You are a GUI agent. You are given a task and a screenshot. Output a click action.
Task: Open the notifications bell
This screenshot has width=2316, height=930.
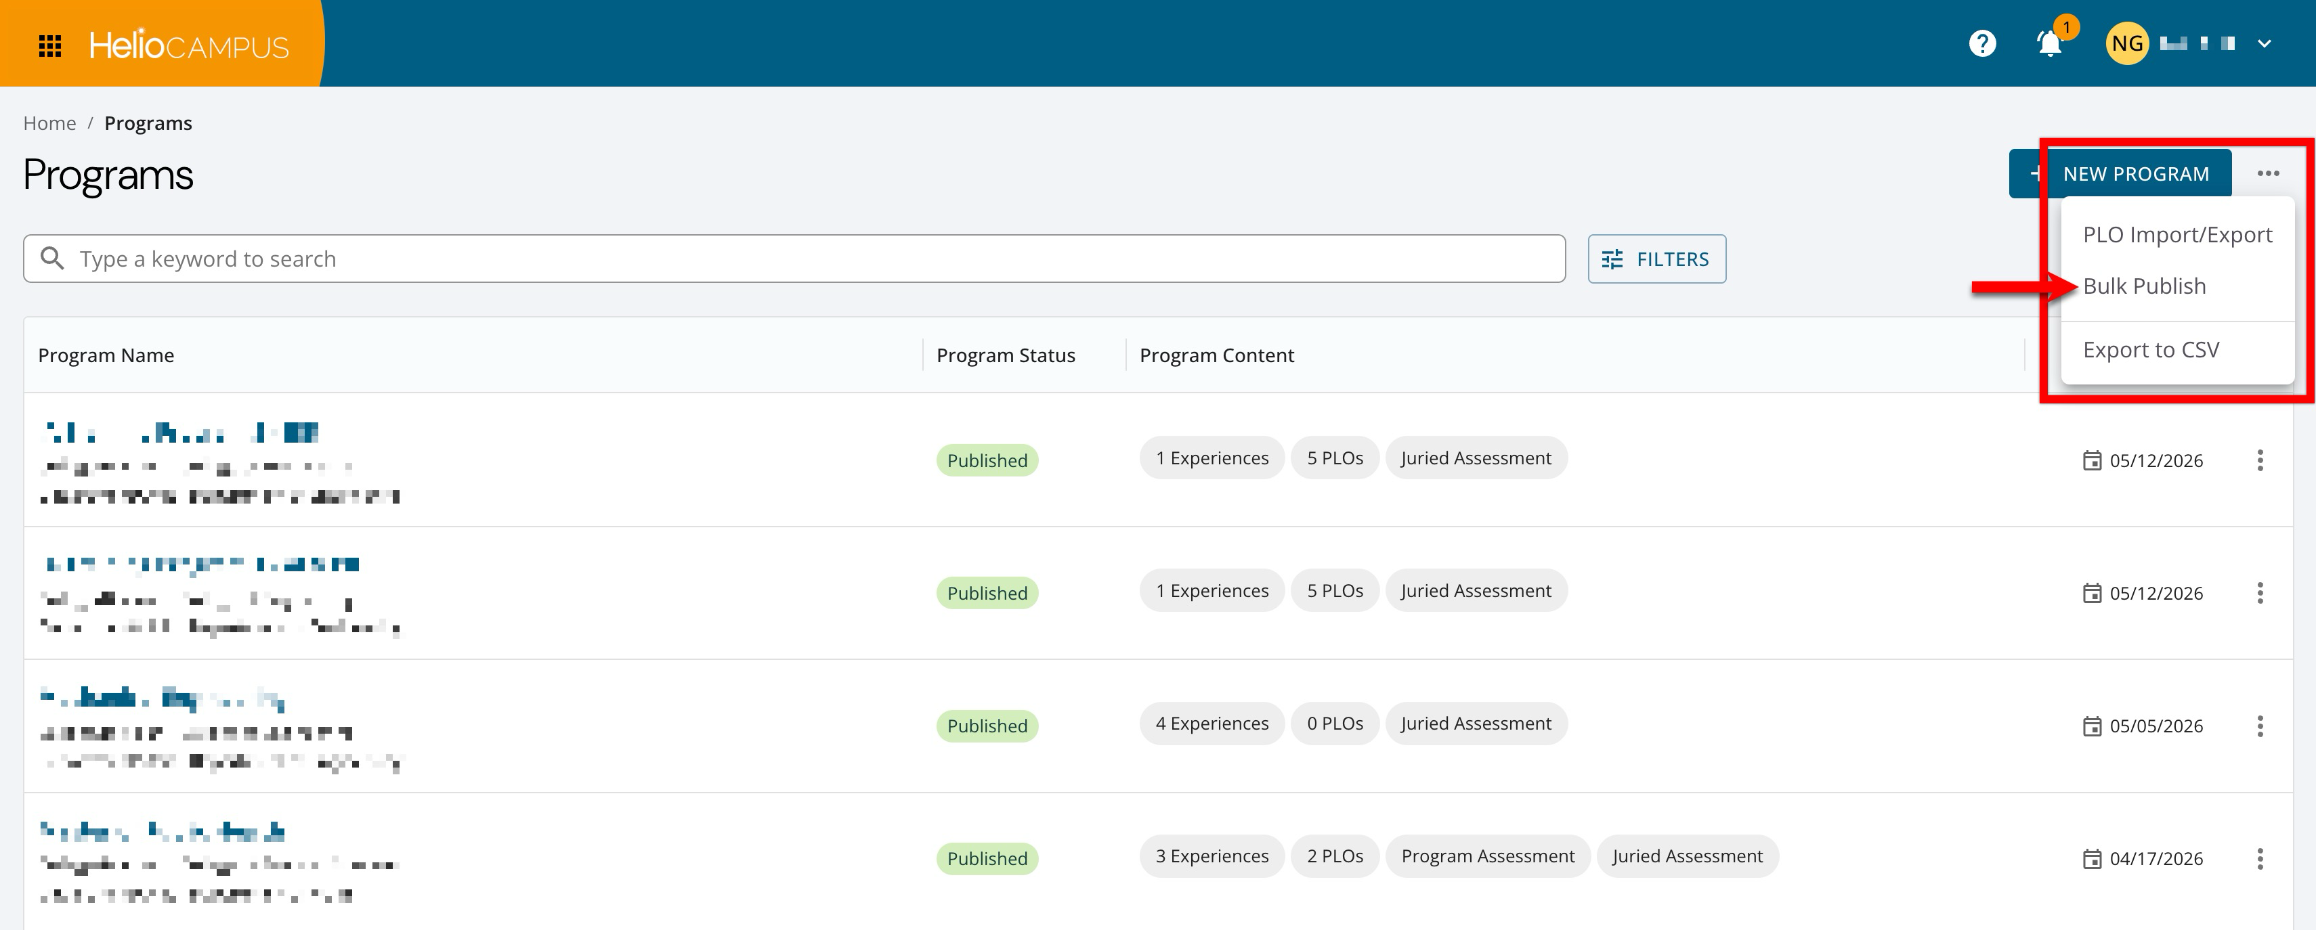2049,43
